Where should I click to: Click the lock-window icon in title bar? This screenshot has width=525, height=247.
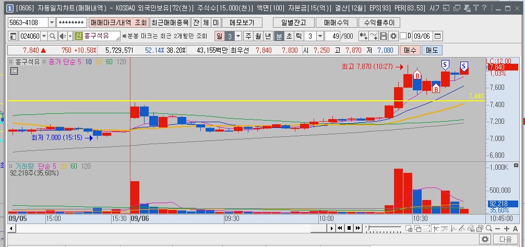pyautogui.click(x=467, y=8)
